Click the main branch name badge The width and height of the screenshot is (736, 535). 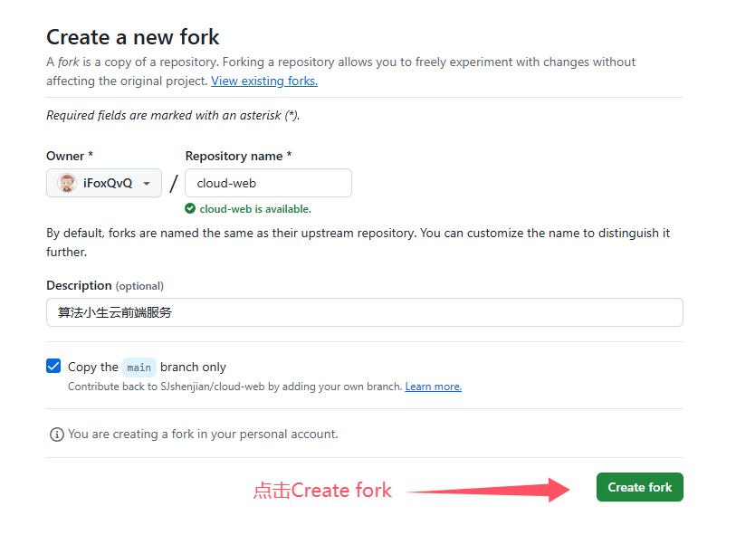(x=139, y=368)
